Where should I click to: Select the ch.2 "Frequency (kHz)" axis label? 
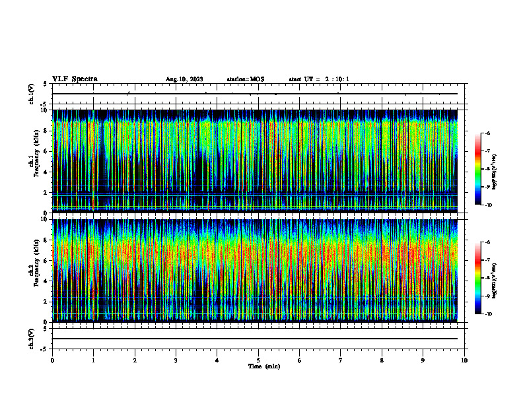tap(36, 263)
